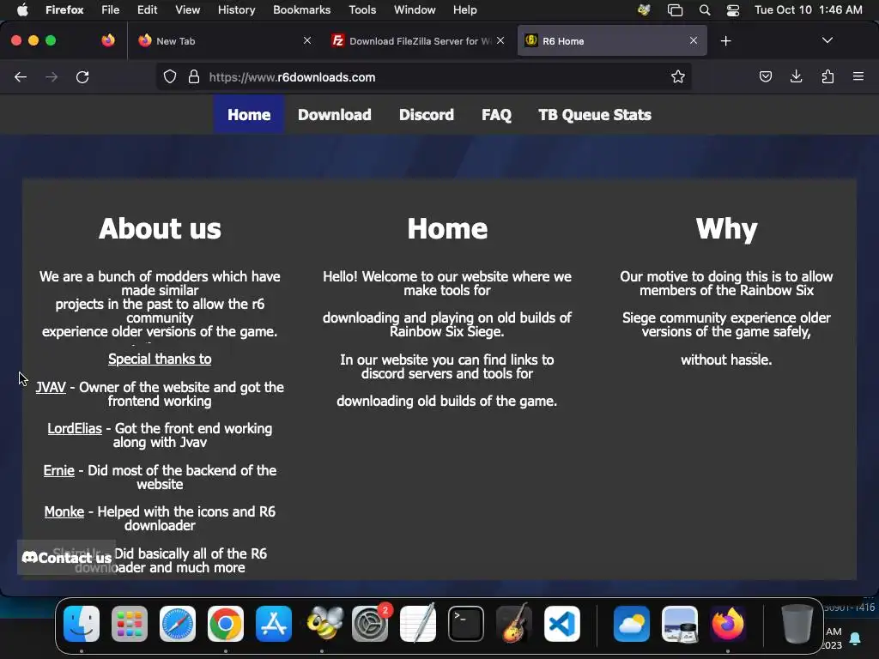Image resolution: width=879 pixels, height=659 pixels.
Task: Open the extensions puzzle icon
Action: click(827, 76)
